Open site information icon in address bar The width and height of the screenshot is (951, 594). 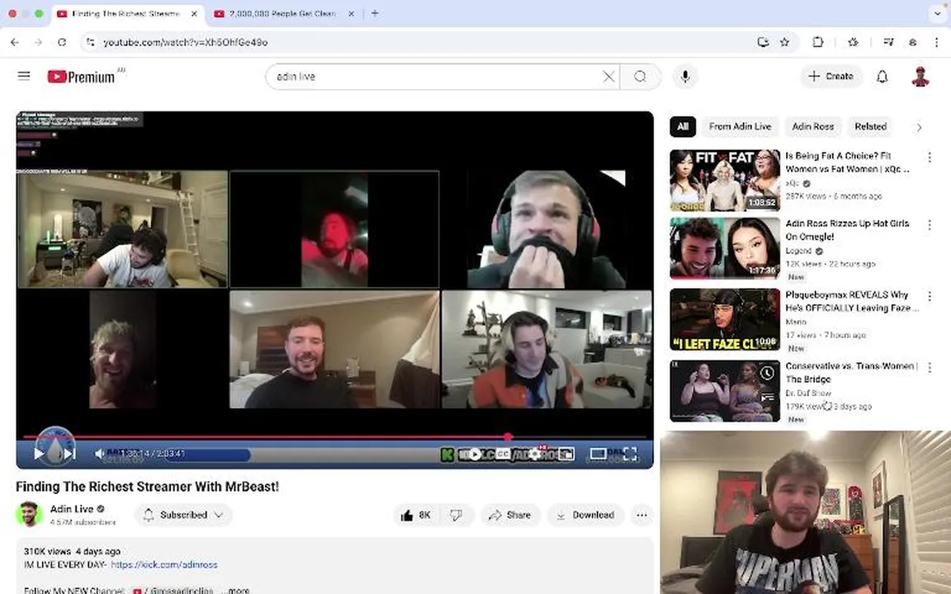point(90,42)
